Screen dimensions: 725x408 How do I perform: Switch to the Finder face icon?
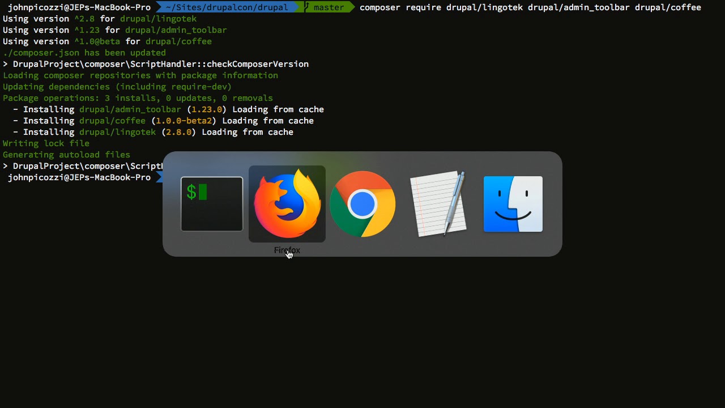(513, 204)
